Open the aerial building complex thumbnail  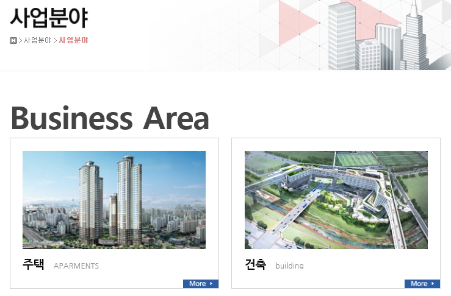pos(336,200)
